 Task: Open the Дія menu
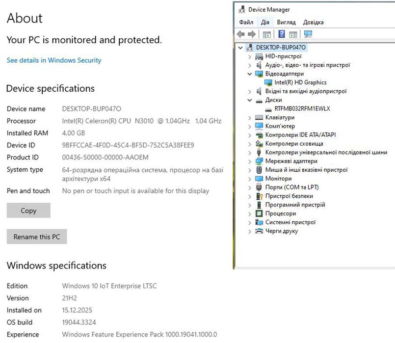265,22
